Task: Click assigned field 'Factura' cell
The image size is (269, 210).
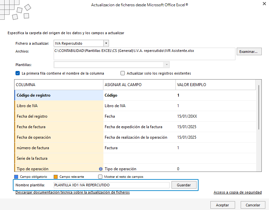Action: (x=139, y=148)
